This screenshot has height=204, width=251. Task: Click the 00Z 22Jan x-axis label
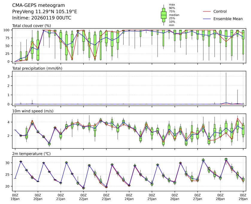tap(83, 197)
